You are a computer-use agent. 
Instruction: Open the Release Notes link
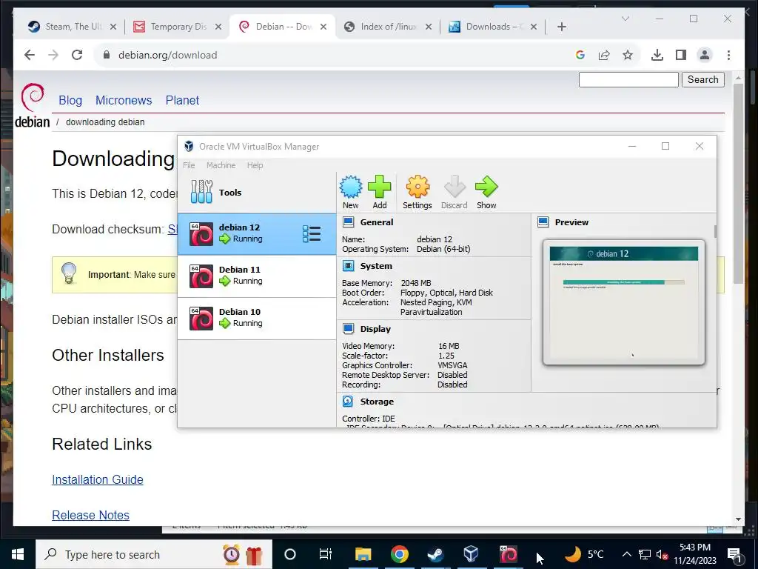pos(90,516)
